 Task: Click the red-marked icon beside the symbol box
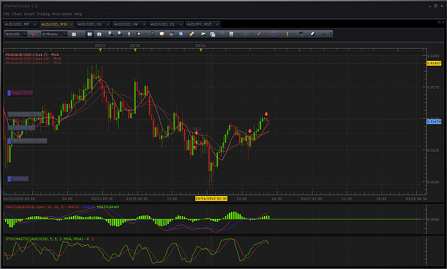(32, 34)
